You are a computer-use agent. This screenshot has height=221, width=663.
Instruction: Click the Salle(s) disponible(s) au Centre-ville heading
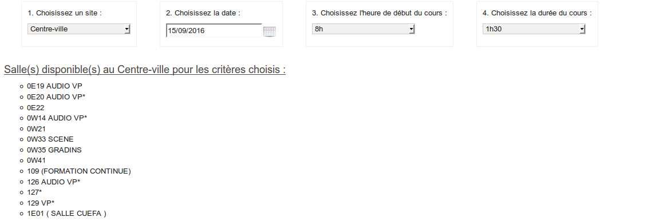coord(145,70)
